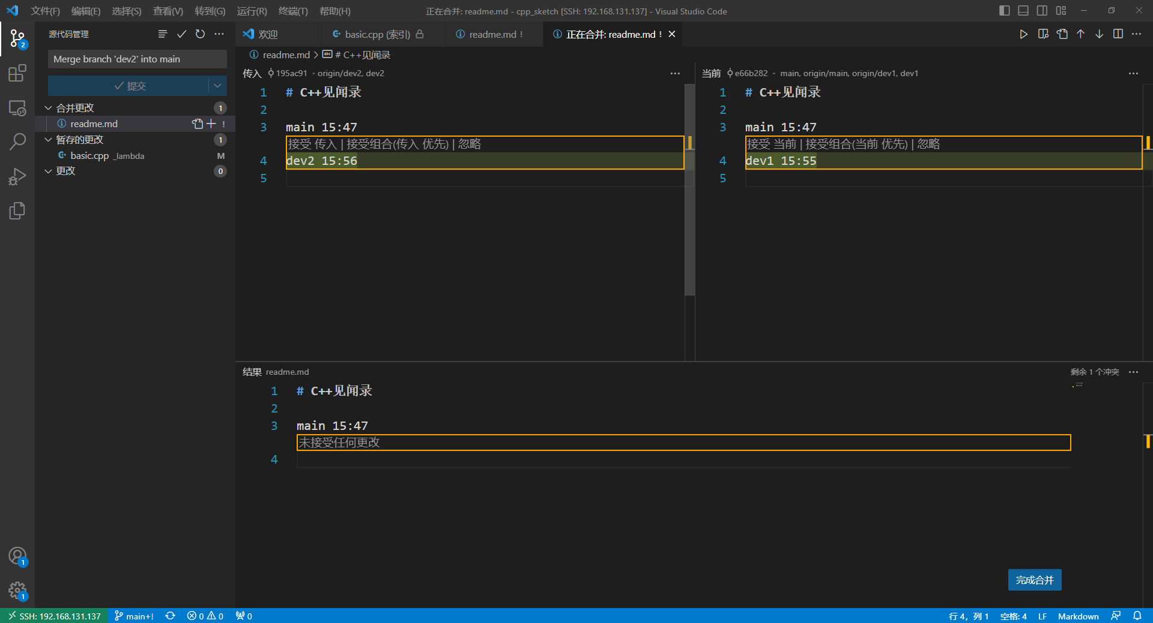This screenshot has width=1153, height=623.
Task: Click 接受 传入 in incoming pane
Action: (x=312, y=144)
